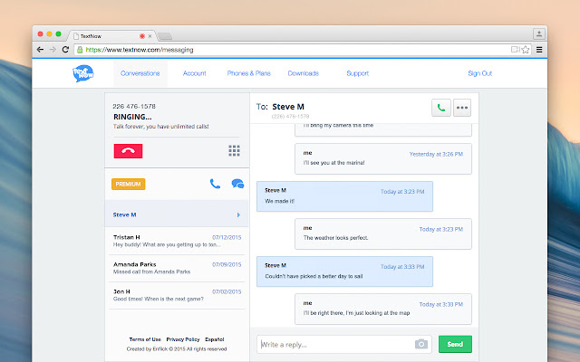The image size is (580, 362).
Task: Open the Amanda Parks conversation
Action: click(x=177, y=268)
